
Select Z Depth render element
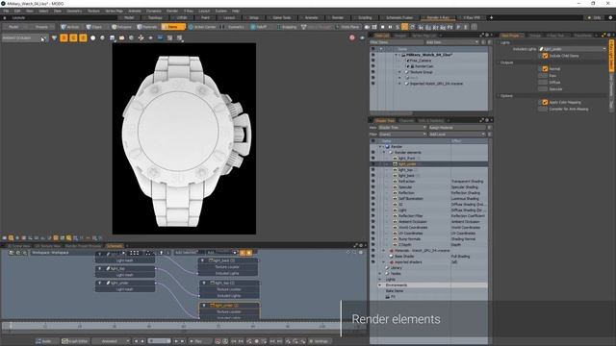click(405, 245)
